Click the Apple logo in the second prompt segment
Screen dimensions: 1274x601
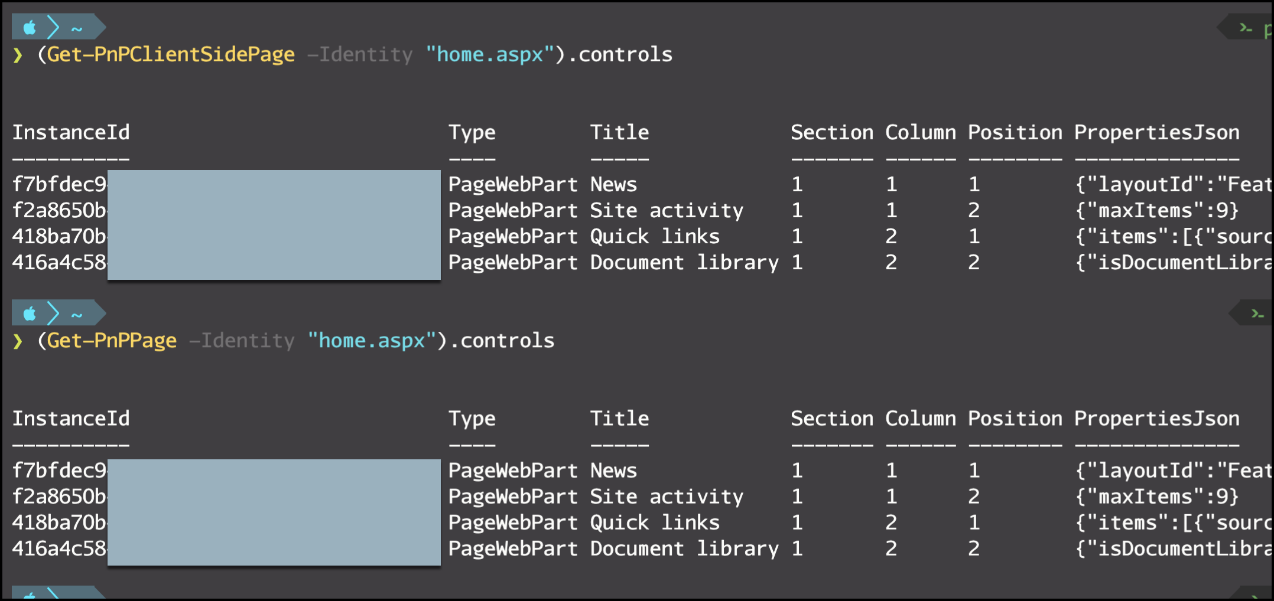pos(28,313)
